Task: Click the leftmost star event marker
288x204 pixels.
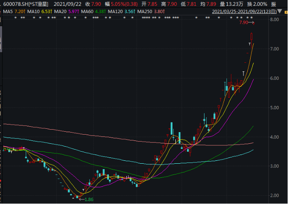Action: coord(15,18)
